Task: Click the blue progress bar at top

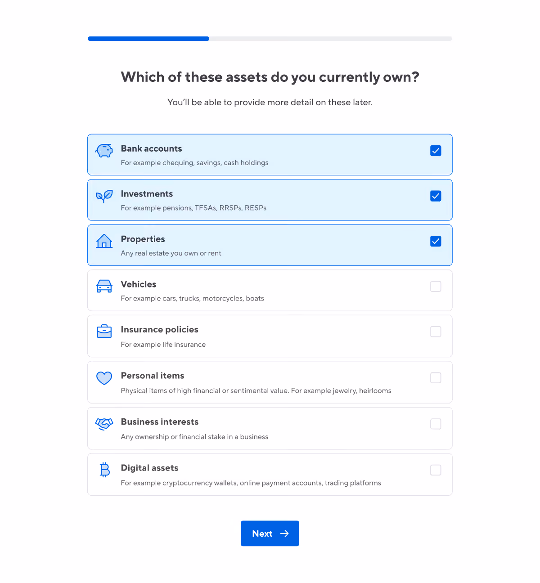Action: click(148, 39)
